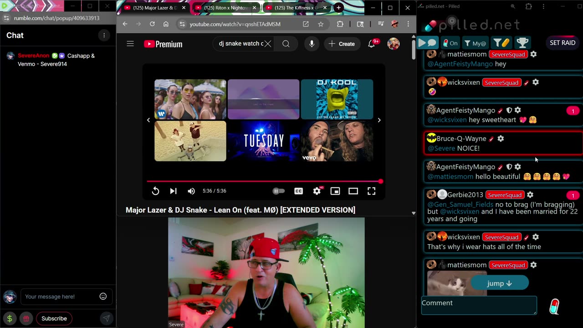The image size is (583, 328).
Task: Open the TUESDAY suggested video thumbnail
Action: tap(264, 141)
